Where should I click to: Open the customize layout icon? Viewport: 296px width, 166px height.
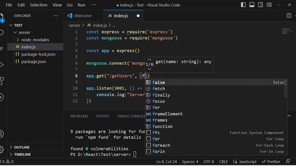[x=269, y=5]
